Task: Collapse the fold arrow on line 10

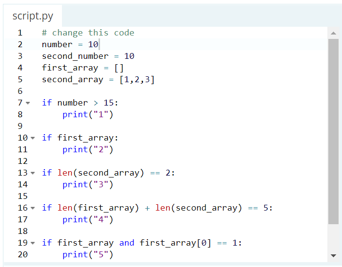Action: (33, 138)
